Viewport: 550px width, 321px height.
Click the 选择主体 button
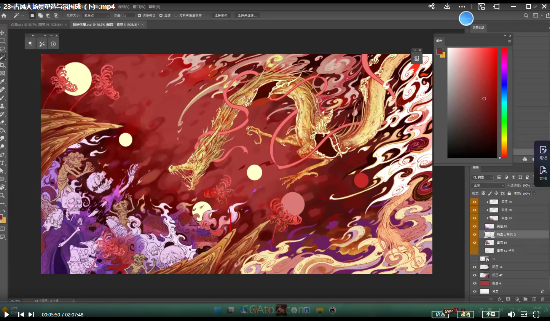click(x=221, y=16)
